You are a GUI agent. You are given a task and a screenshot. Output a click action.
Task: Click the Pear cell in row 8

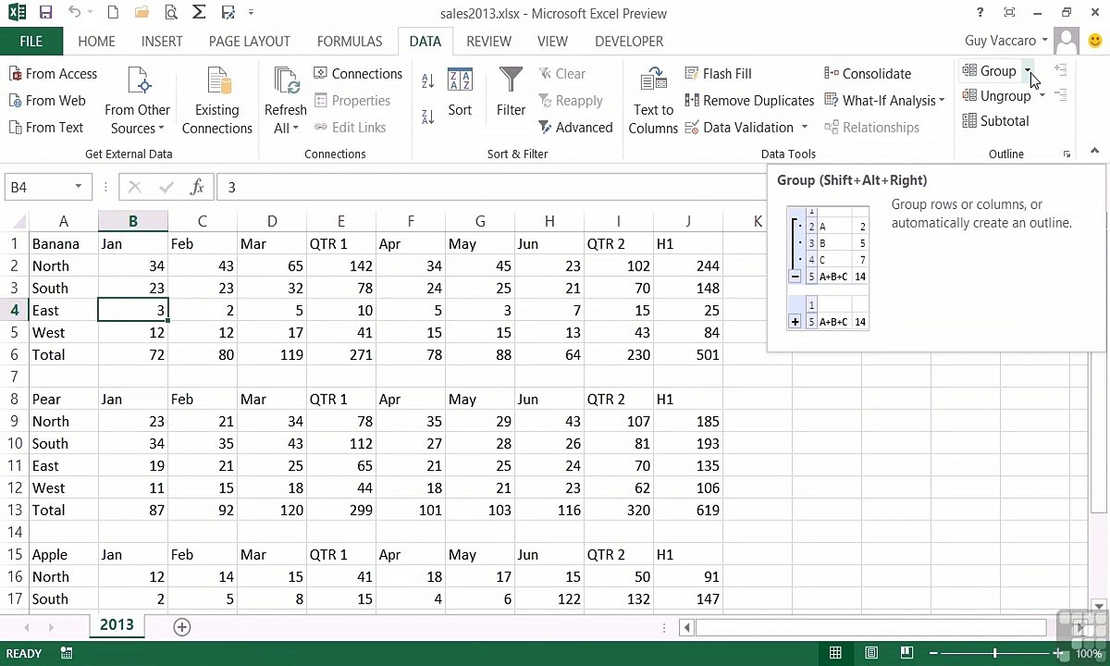point(63,399)
